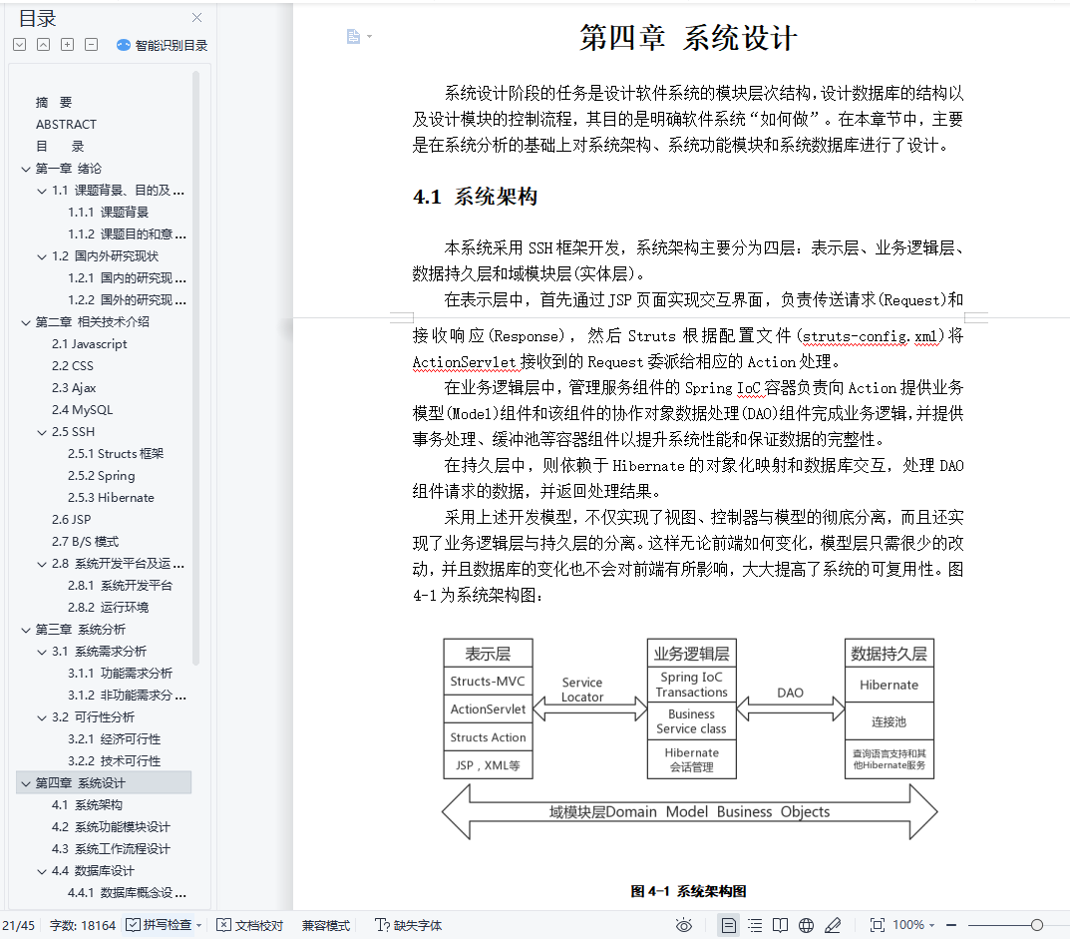1070x939 pixels.
Task: Click 缺失字体 missing fonts button
Action: point(408,925)
